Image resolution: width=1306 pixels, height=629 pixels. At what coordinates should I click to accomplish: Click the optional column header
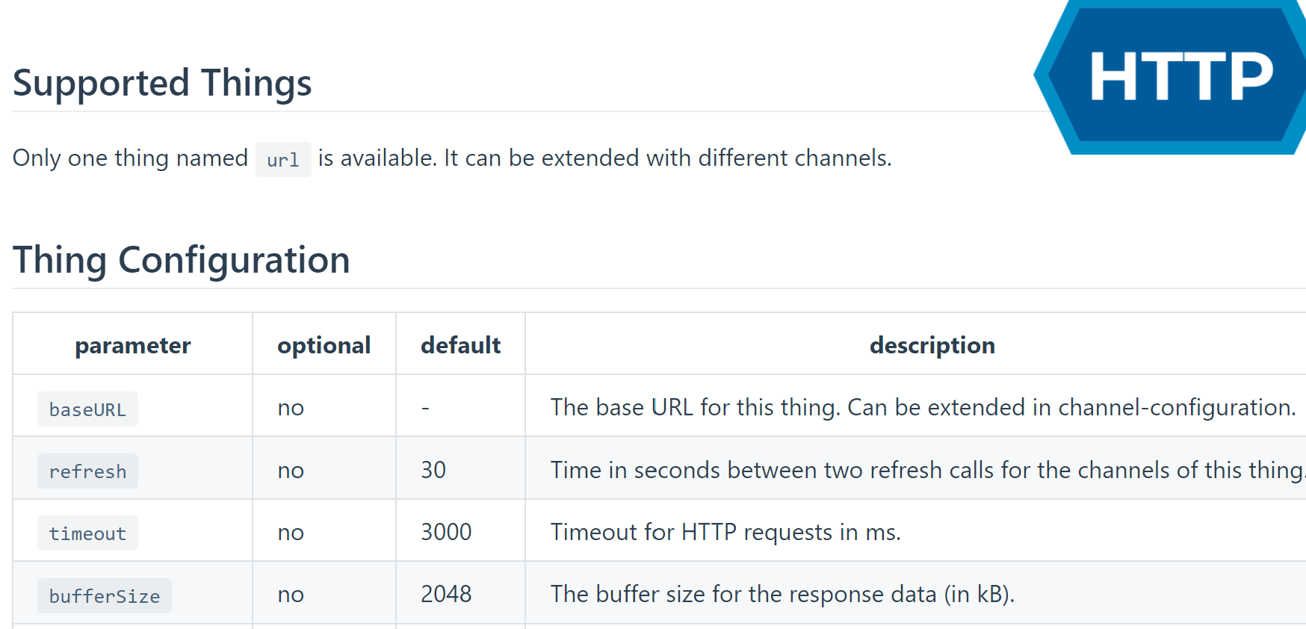pos(324,345)
